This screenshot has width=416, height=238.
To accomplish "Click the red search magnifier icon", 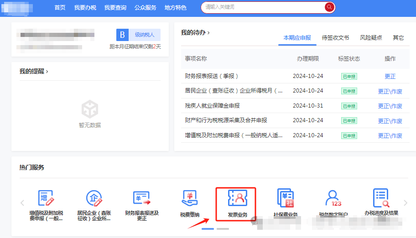I will pyautogui.click(x=329, y=7).
